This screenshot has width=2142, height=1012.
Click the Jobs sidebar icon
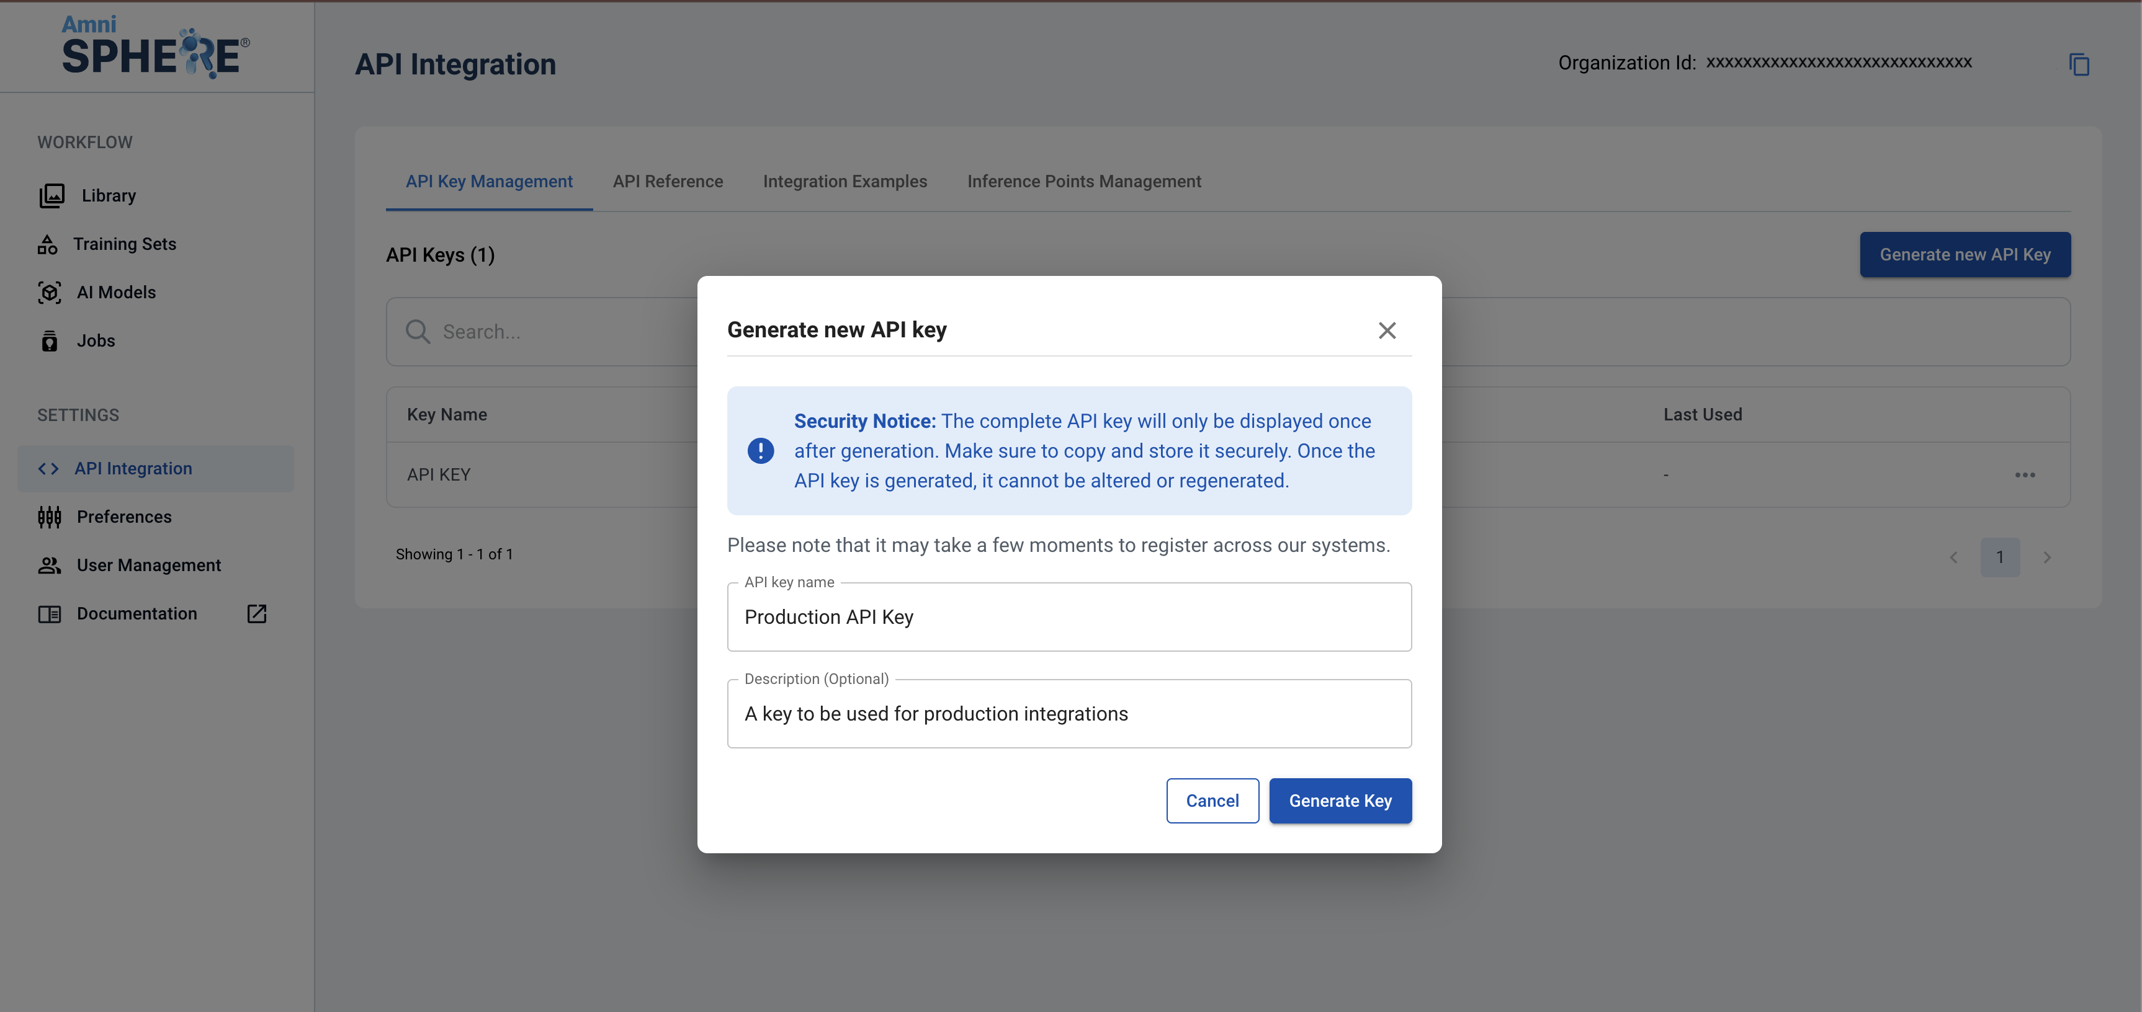[x=49, y=342]
